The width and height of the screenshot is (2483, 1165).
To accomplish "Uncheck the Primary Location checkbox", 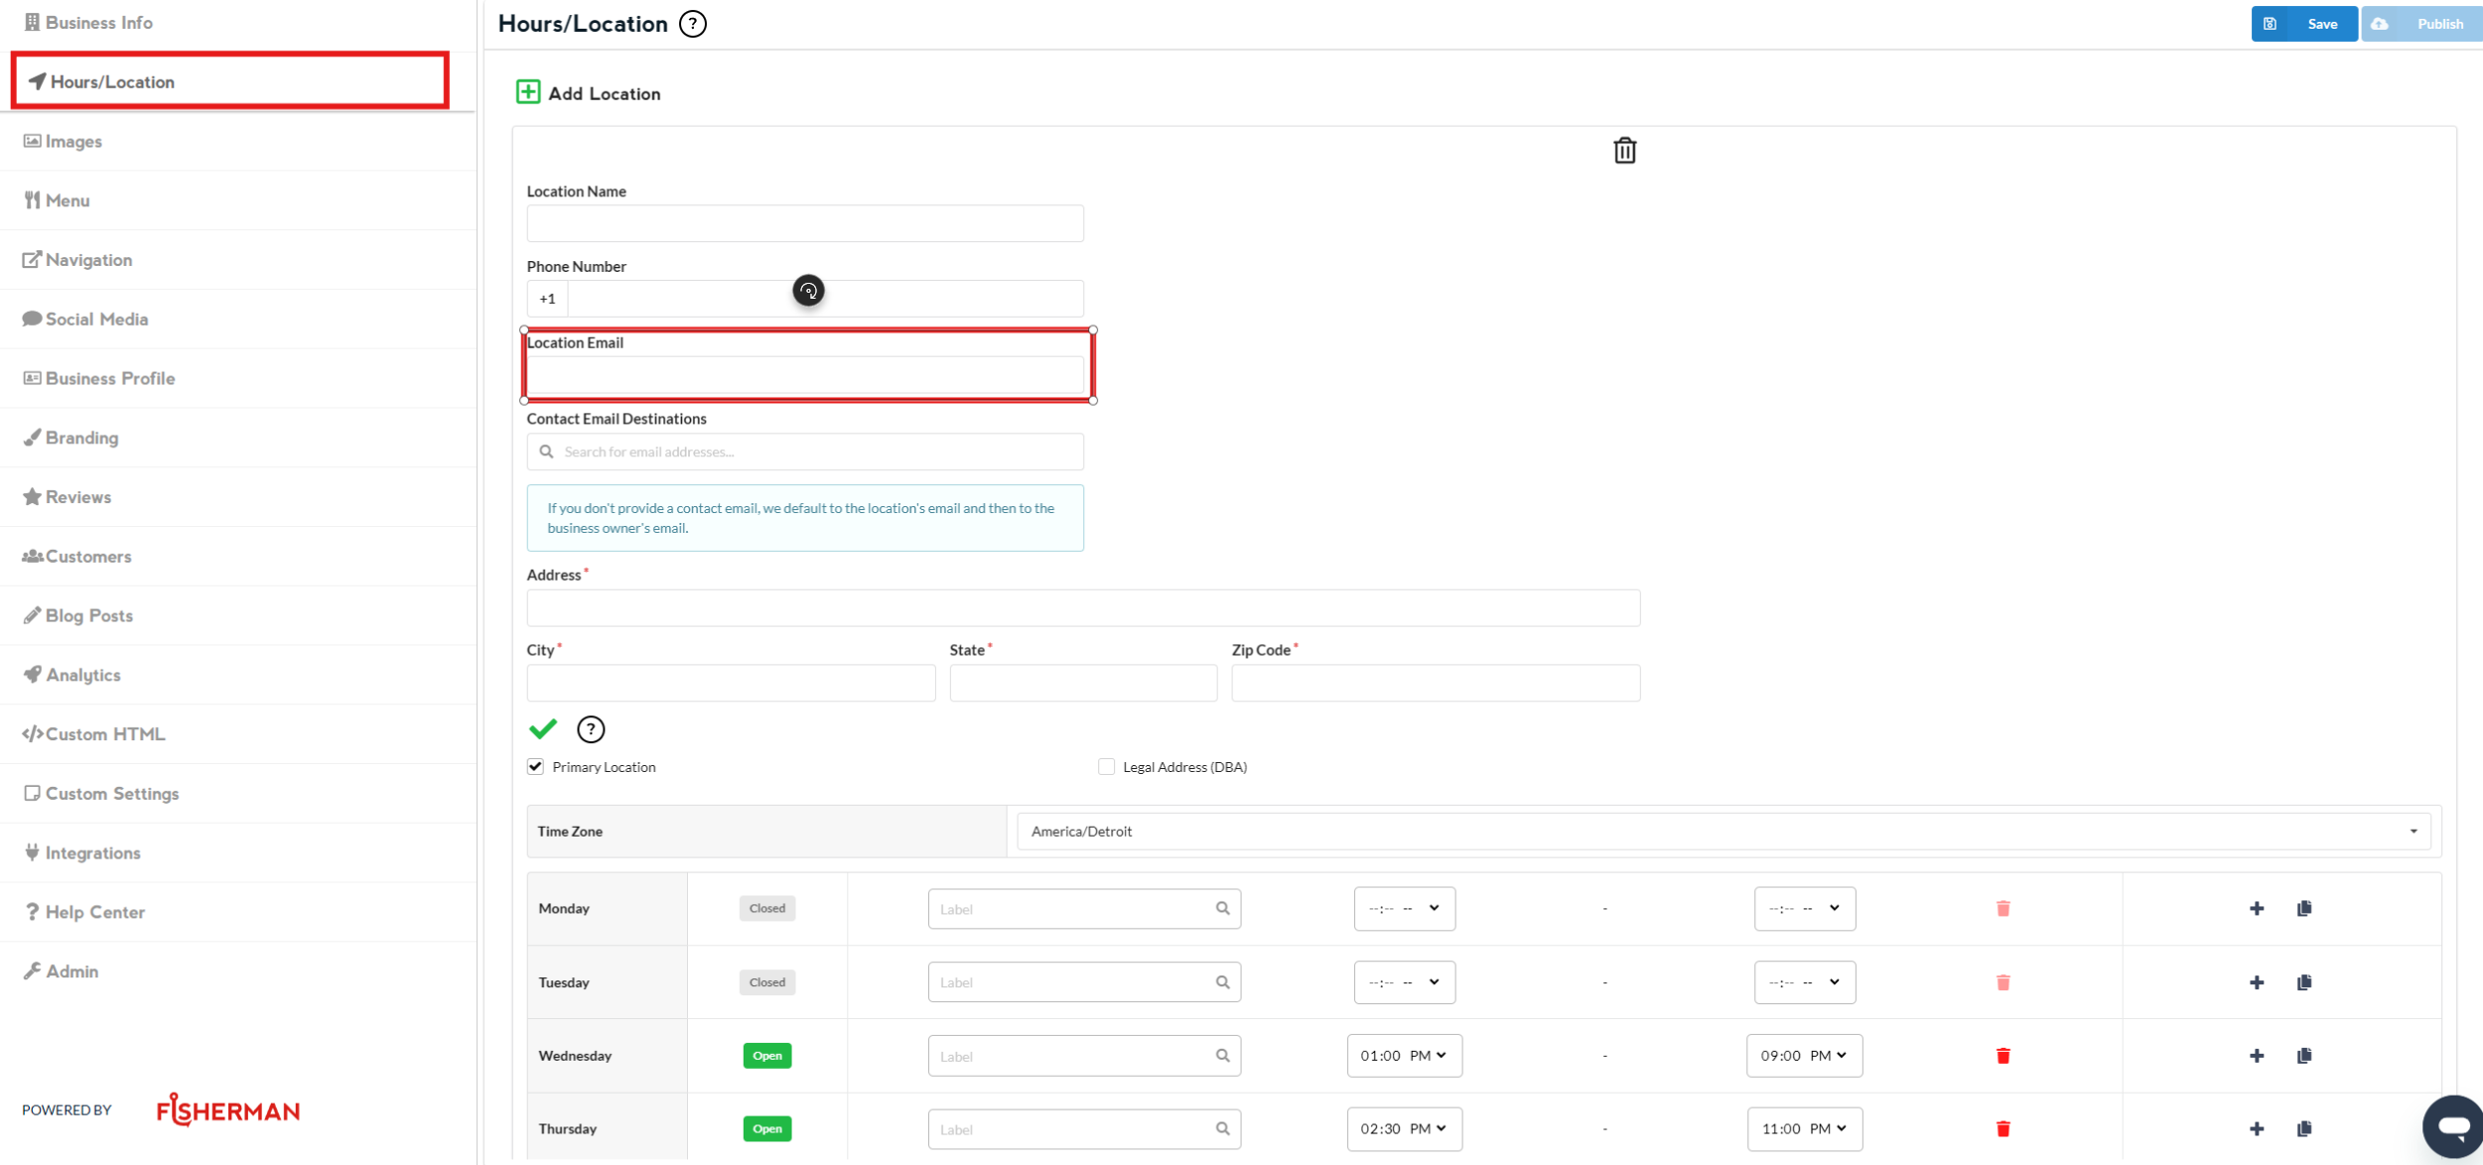I will 536,767.
